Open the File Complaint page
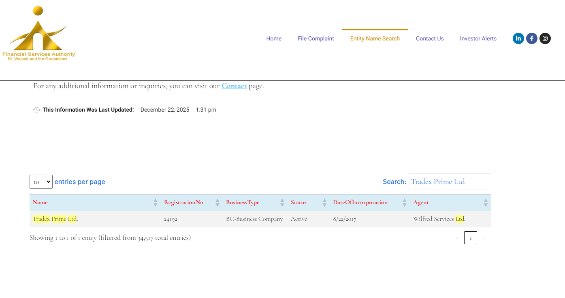This screenshot has height=298, width=565. point(316,38)
